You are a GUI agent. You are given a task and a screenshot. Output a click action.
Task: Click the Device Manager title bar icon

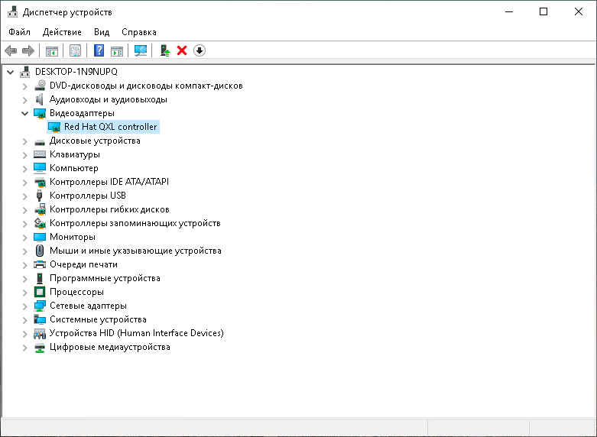(x=12, y=12)
